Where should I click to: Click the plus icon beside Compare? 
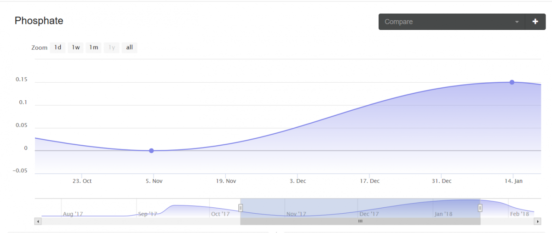tap(535, 22)
